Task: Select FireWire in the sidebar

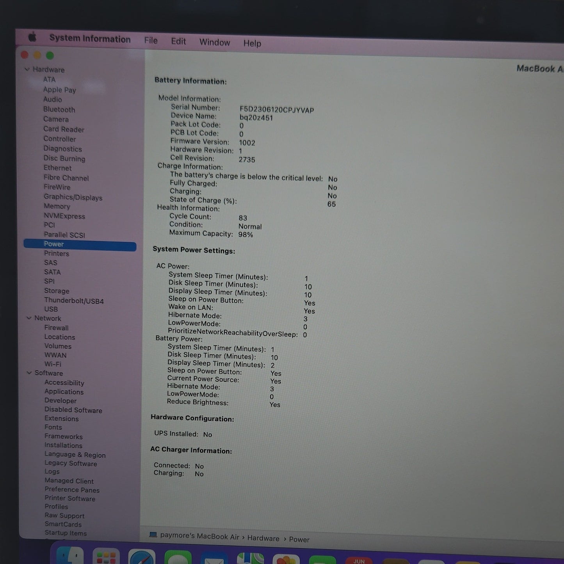Action: [57, 187]
